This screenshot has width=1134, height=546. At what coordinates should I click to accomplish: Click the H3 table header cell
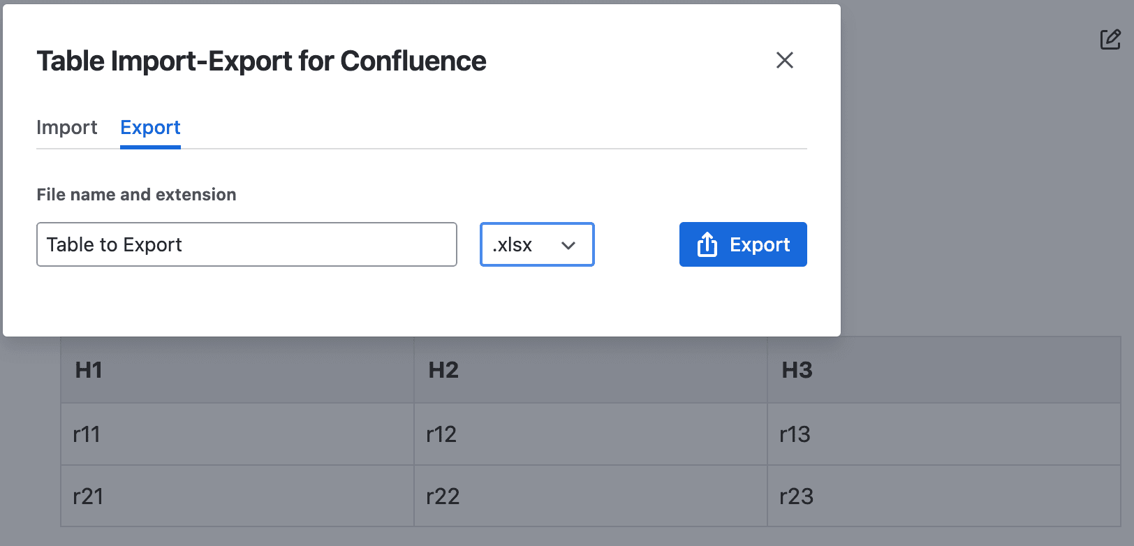[x=943, y=370]
